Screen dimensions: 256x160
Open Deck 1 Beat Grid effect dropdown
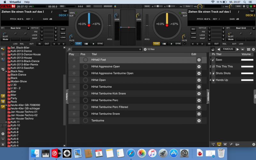click(x=29, y=28)
